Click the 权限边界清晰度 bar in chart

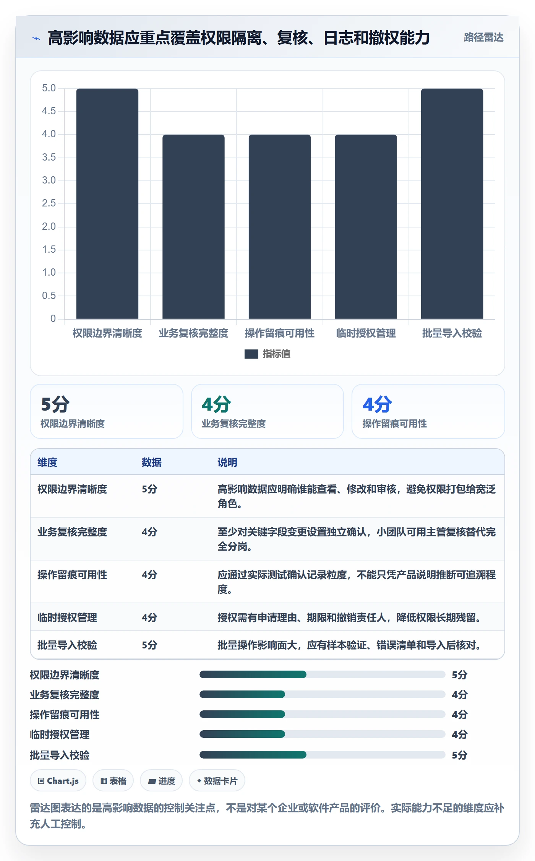click(107, 204)
